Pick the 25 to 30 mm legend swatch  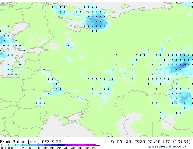pyautogui.click(x=61, y=145)
